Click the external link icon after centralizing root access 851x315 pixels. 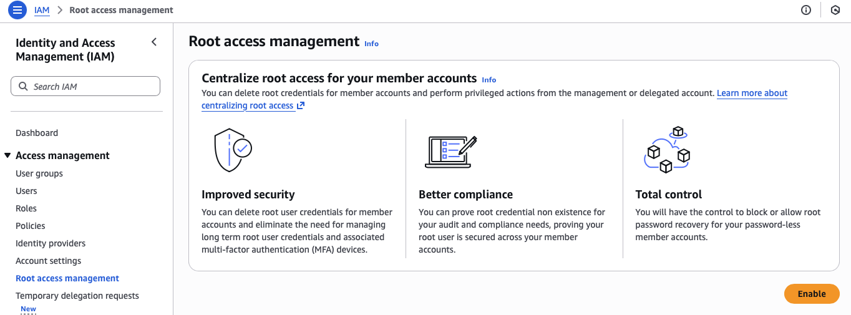click(x=301, y=105)
